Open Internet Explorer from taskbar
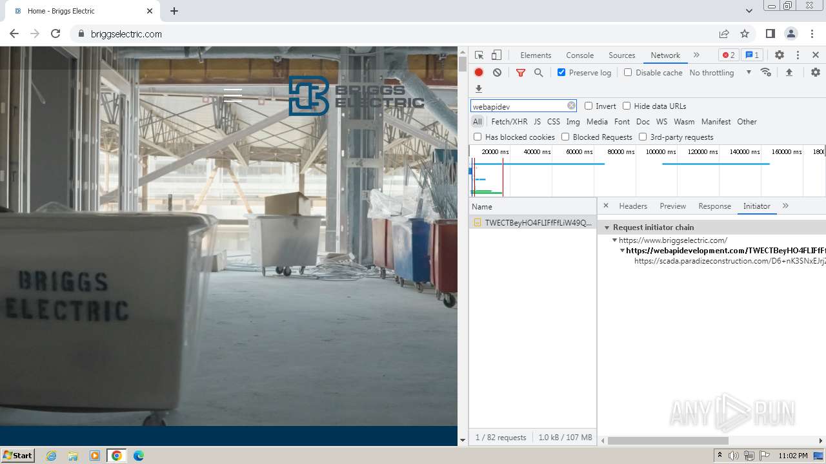The width and height of the screenshot is (826, 464). tap(52, 455)
